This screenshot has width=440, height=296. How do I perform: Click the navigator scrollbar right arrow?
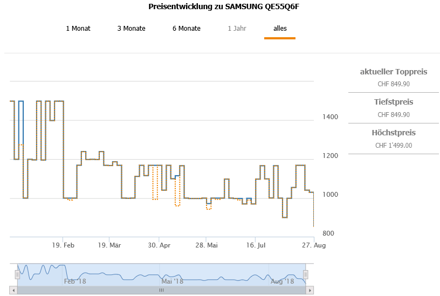click(310, 290)
